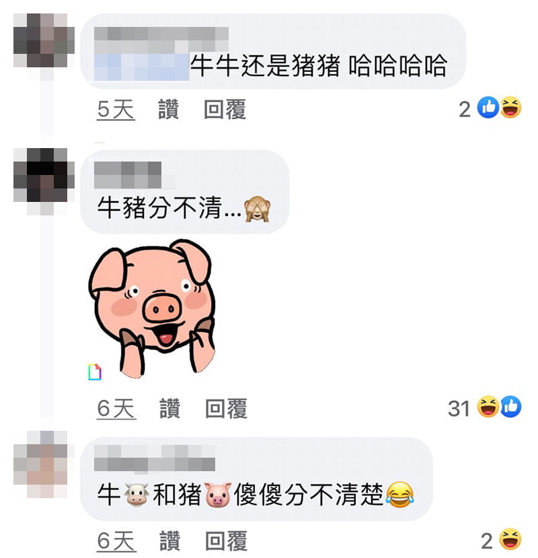Click the blue like reaction on first comment

(488, 108)
